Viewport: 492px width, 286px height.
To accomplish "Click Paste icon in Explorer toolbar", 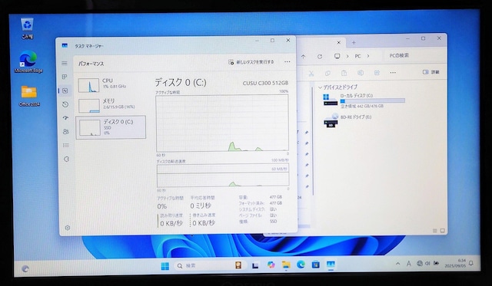I will tap(344, 73).
